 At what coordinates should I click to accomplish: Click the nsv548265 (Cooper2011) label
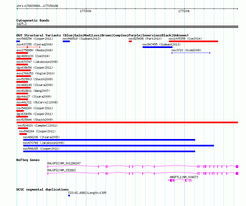tap(41, 149)
